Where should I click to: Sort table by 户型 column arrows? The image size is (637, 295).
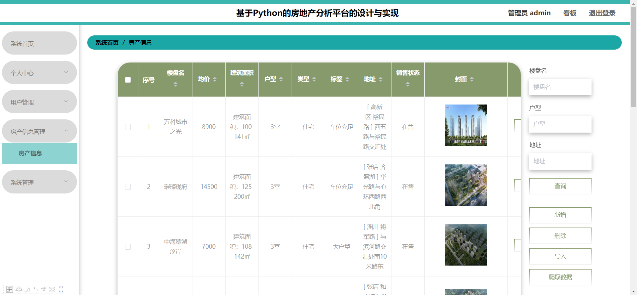(x=281, y=79)
